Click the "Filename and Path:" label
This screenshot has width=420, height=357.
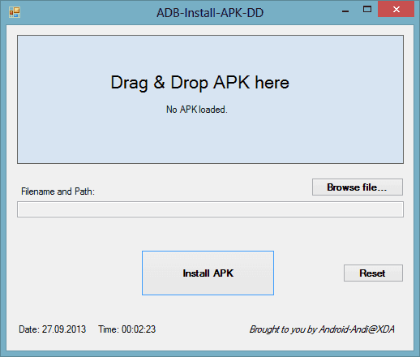(x=58, y=191)
